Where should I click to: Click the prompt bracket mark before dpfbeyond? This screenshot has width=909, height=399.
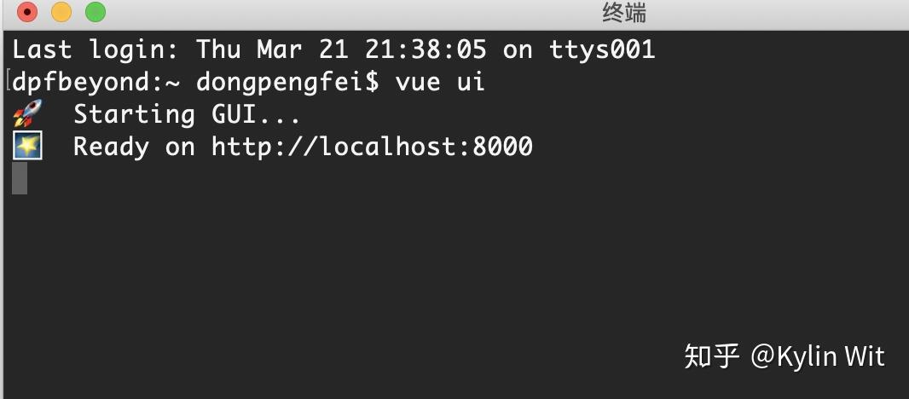click(x=9, y=81)
